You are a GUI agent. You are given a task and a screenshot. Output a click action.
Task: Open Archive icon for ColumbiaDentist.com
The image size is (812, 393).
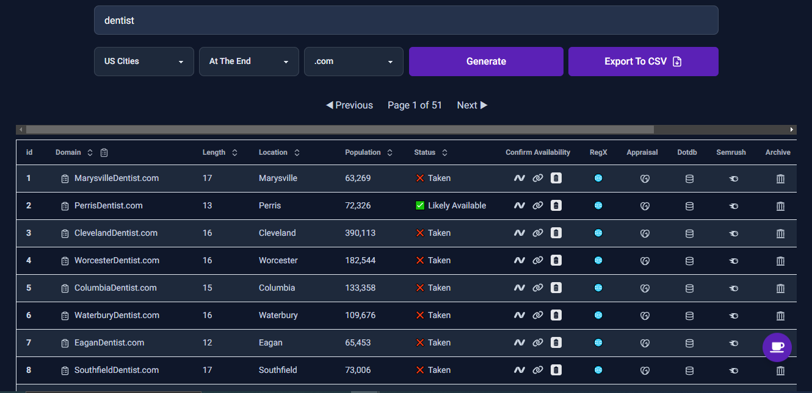[780, 288]
